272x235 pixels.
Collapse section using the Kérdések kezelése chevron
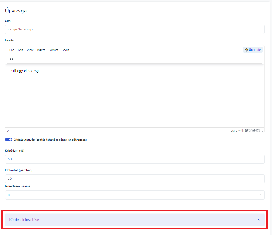point(258,220)
